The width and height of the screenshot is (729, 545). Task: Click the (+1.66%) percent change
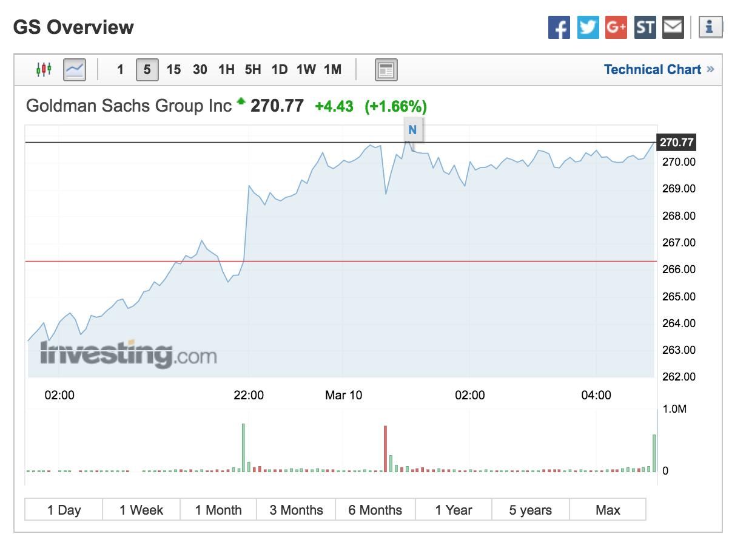pyautogui.click(x=395, y=106)
